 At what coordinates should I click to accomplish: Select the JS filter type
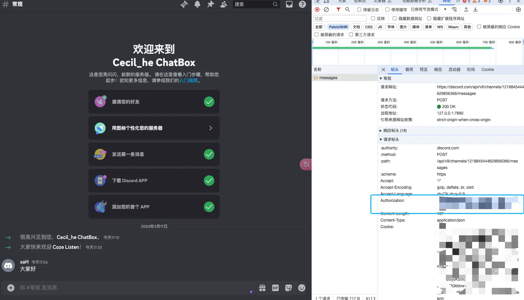coord(380,27)
